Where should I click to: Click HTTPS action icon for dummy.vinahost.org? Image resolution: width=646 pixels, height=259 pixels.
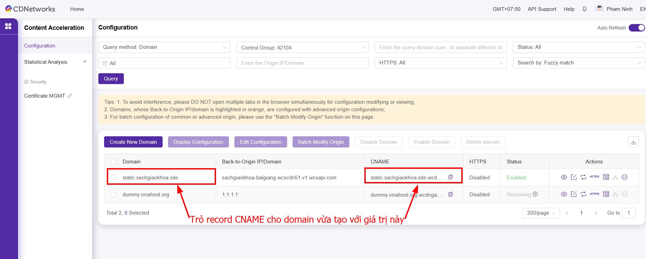coord(594,194)
